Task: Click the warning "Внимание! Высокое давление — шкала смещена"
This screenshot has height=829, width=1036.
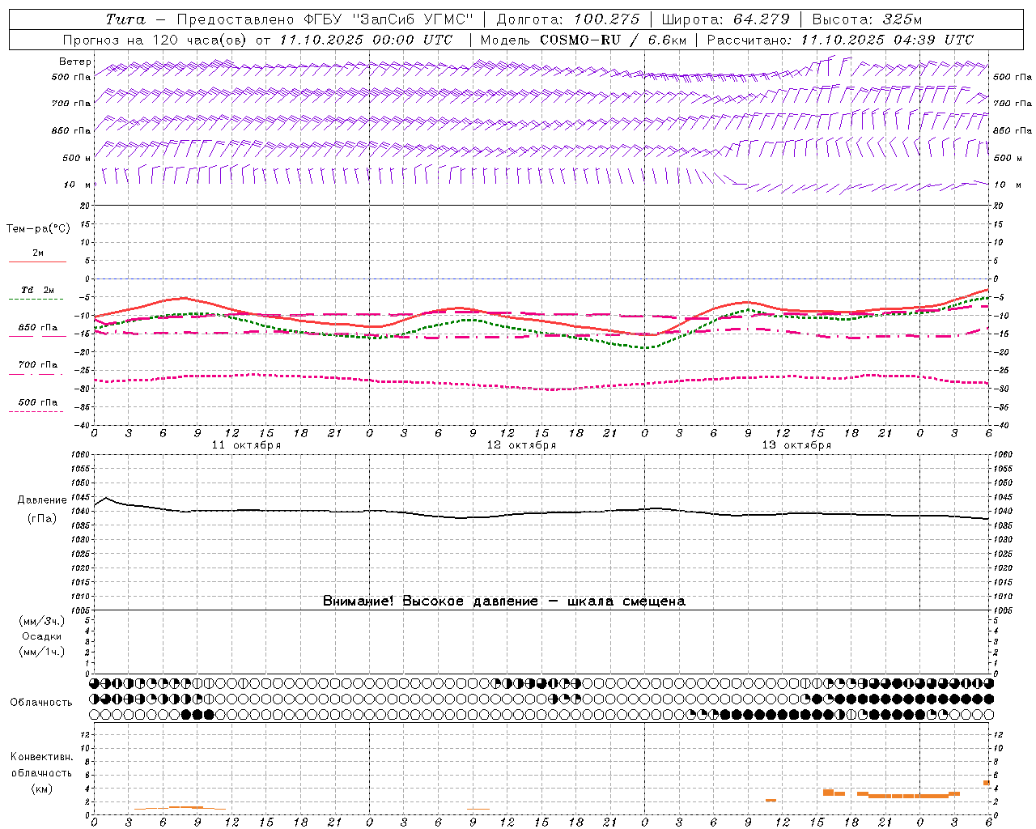Action: pos(504,602)
